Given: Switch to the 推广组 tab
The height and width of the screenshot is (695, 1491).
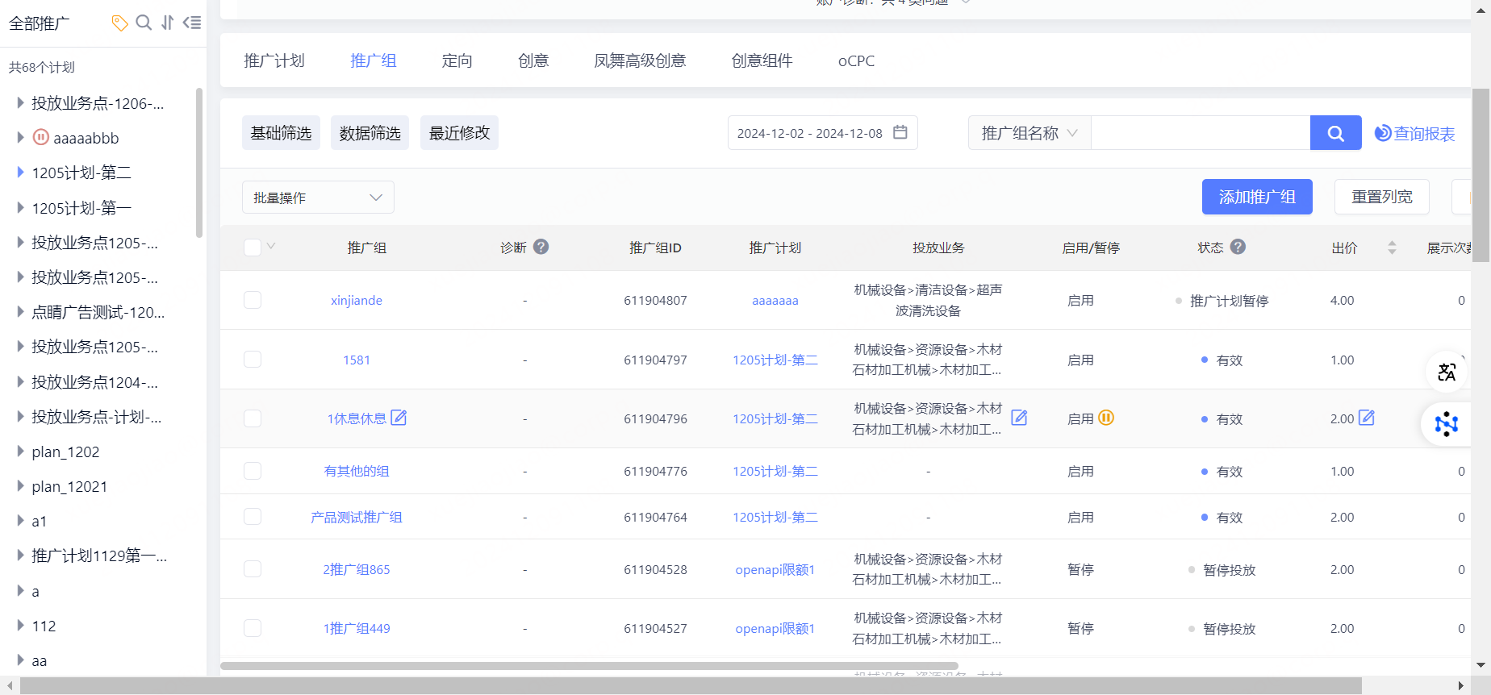Looking at the screenshot, I should 374,60.
